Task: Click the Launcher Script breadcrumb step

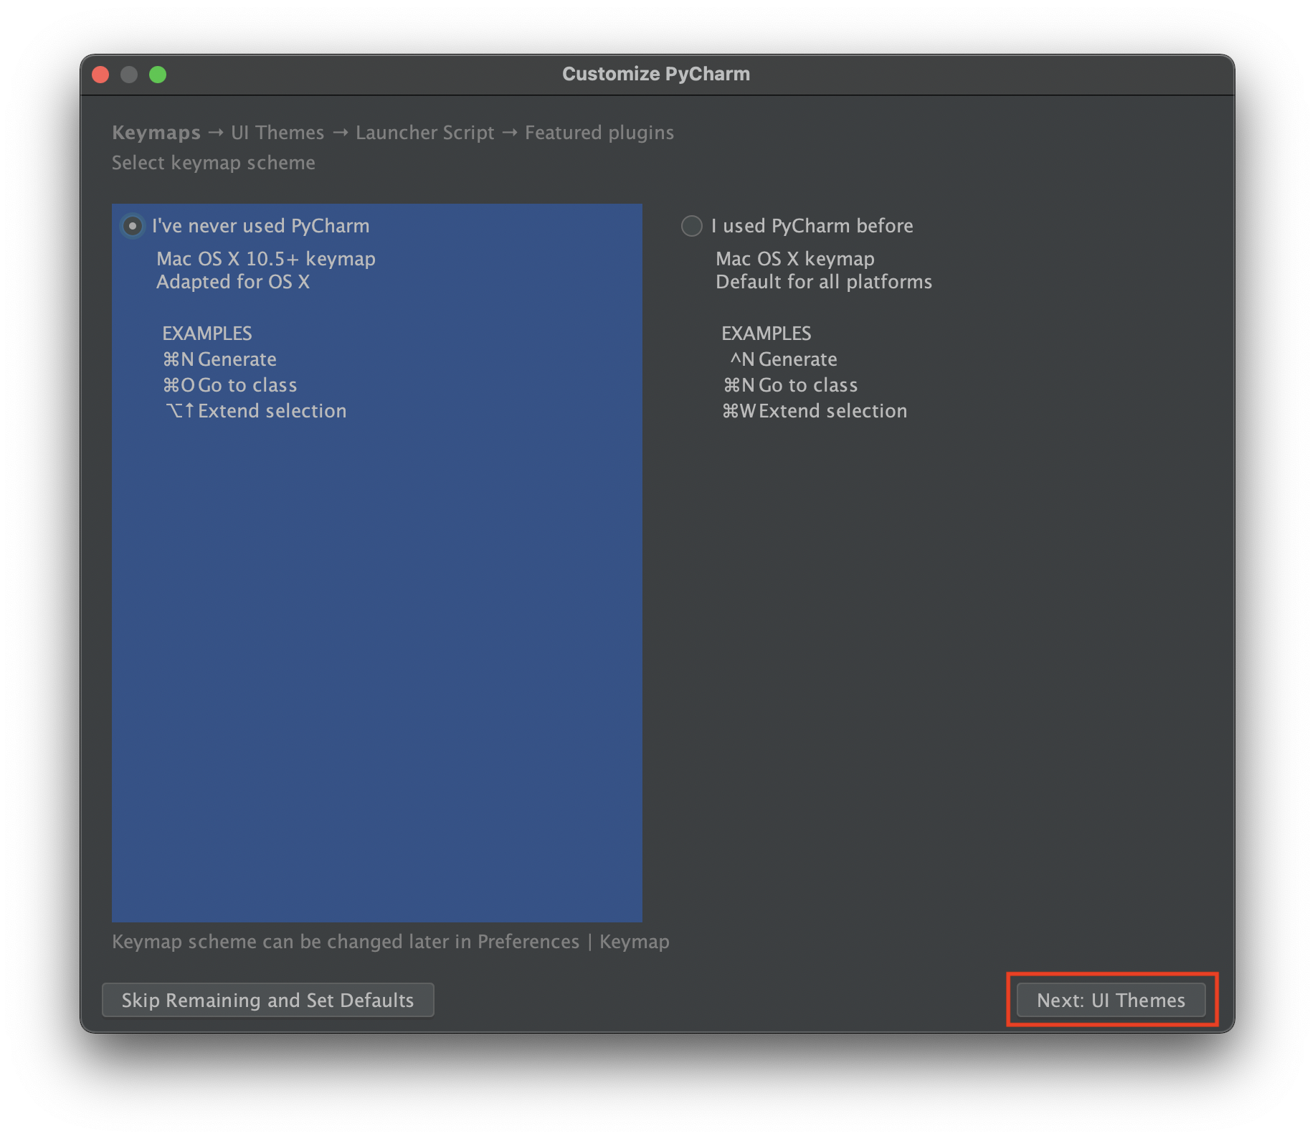Action: pyautogui.click(x=425, y=133)
